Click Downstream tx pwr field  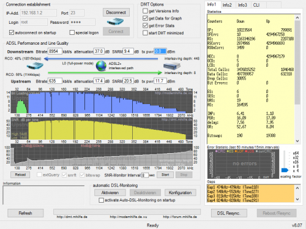pyautogui.click(x=160, y=51)
